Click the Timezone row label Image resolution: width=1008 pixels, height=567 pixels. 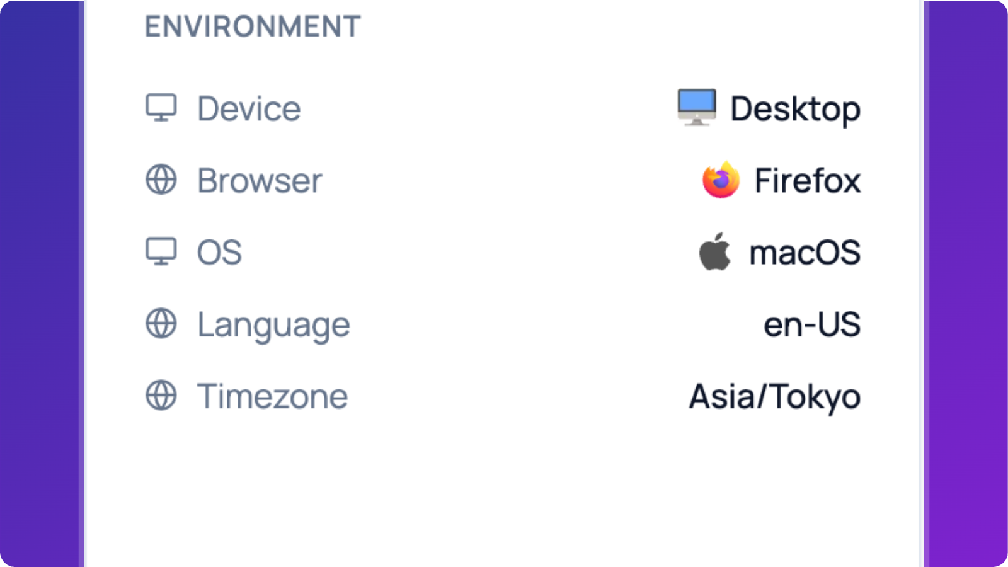click(272, 396)
